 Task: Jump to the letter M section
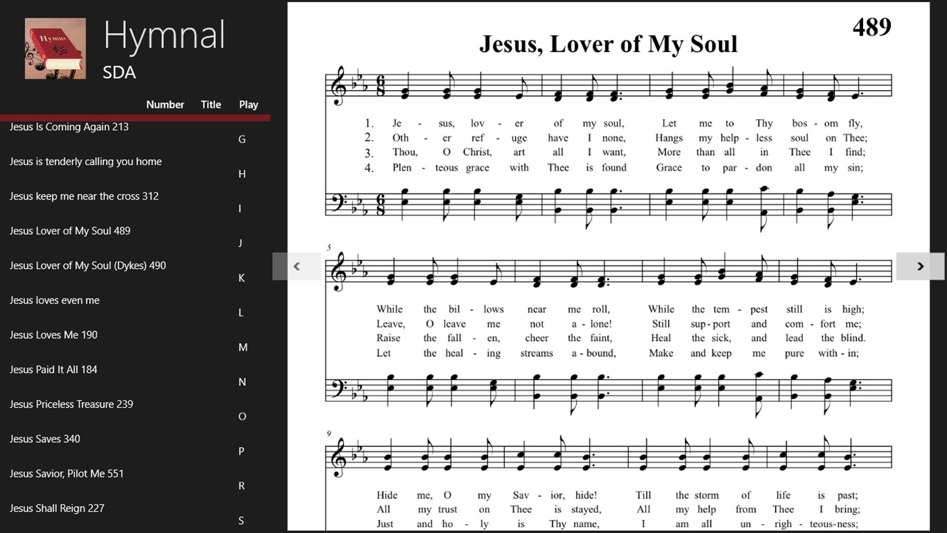click(x=242, y=347)
